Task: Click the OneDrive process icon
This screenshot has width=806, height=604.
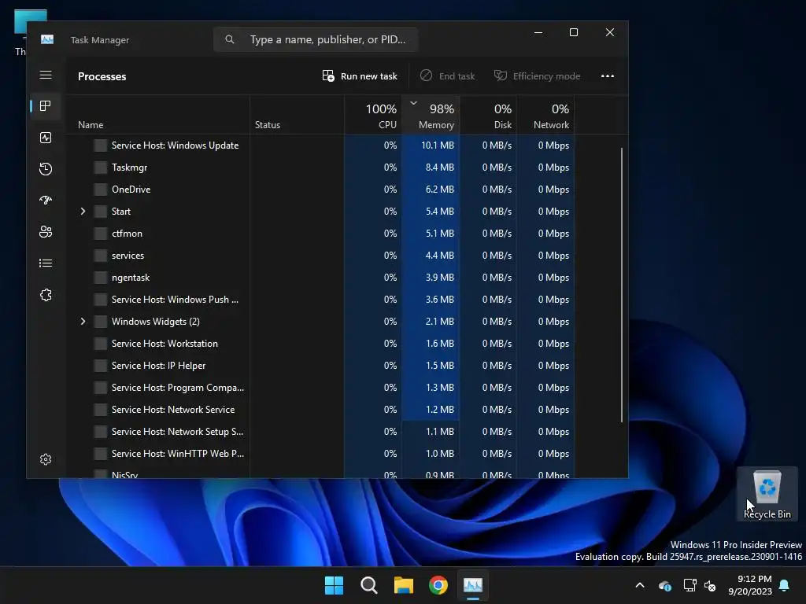Action: [100, 190]
